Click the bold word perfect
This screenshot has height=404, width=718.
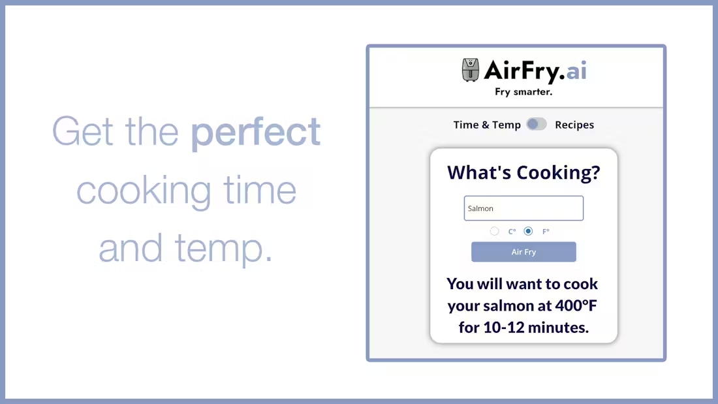click(255, 132)
